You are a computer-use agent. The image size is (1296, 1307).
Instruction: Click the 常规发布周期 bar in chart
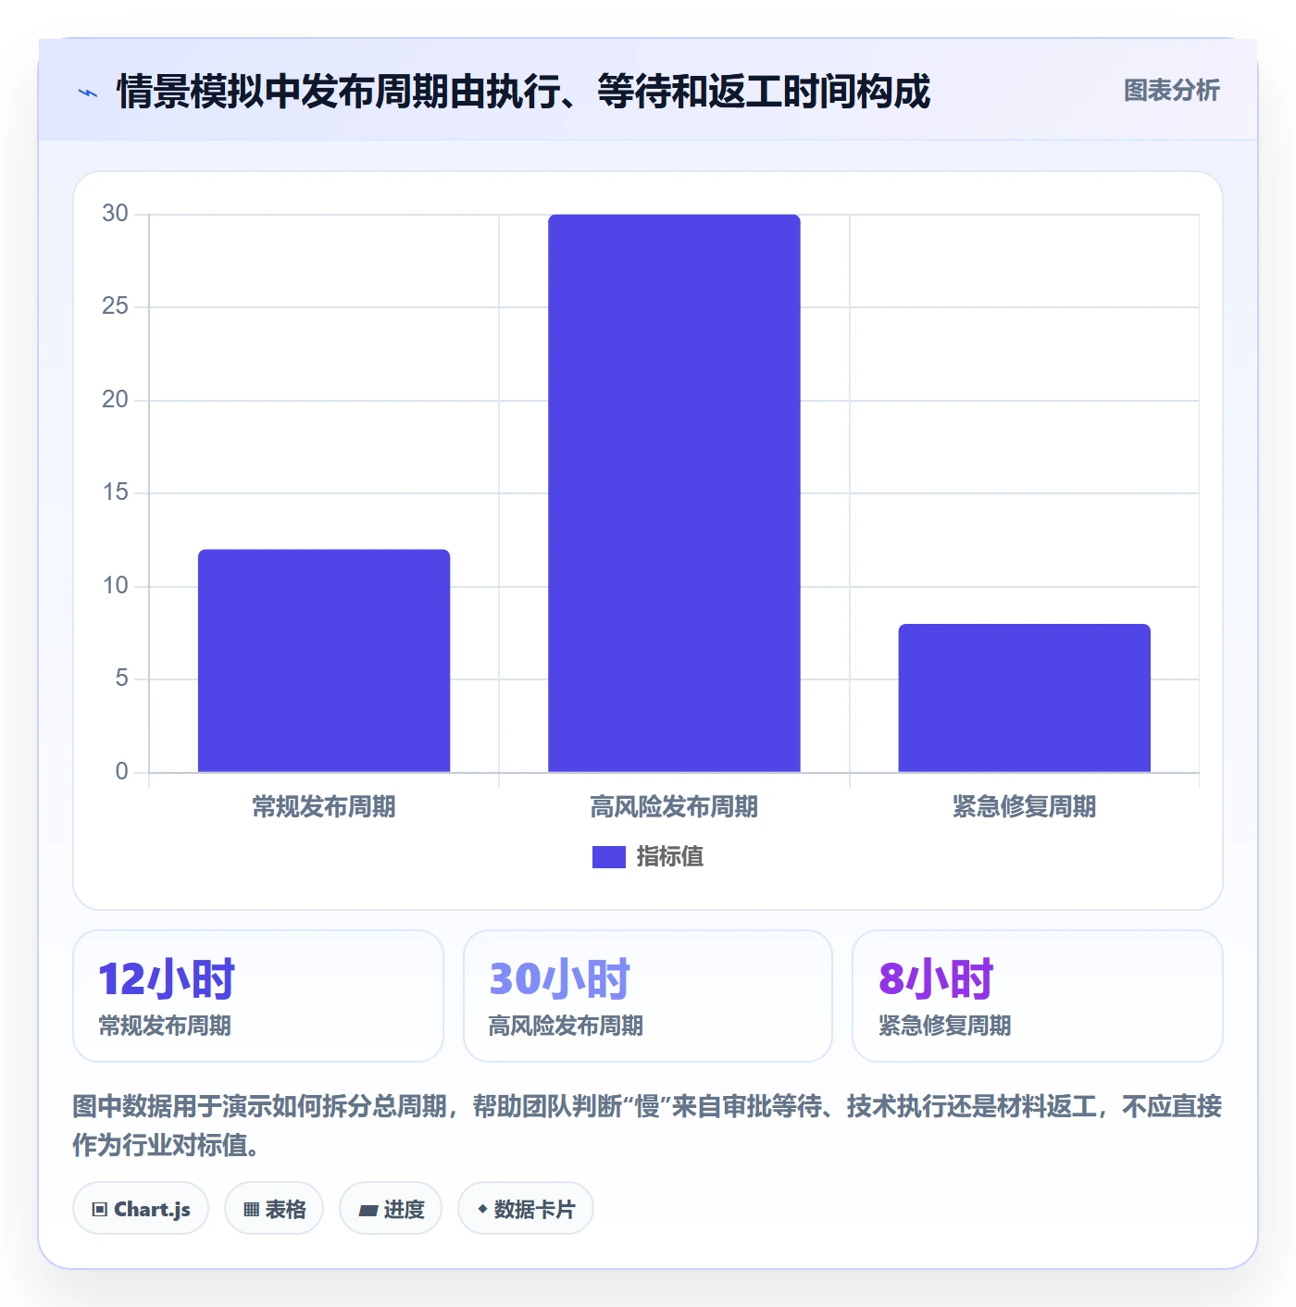click(324, 661)
